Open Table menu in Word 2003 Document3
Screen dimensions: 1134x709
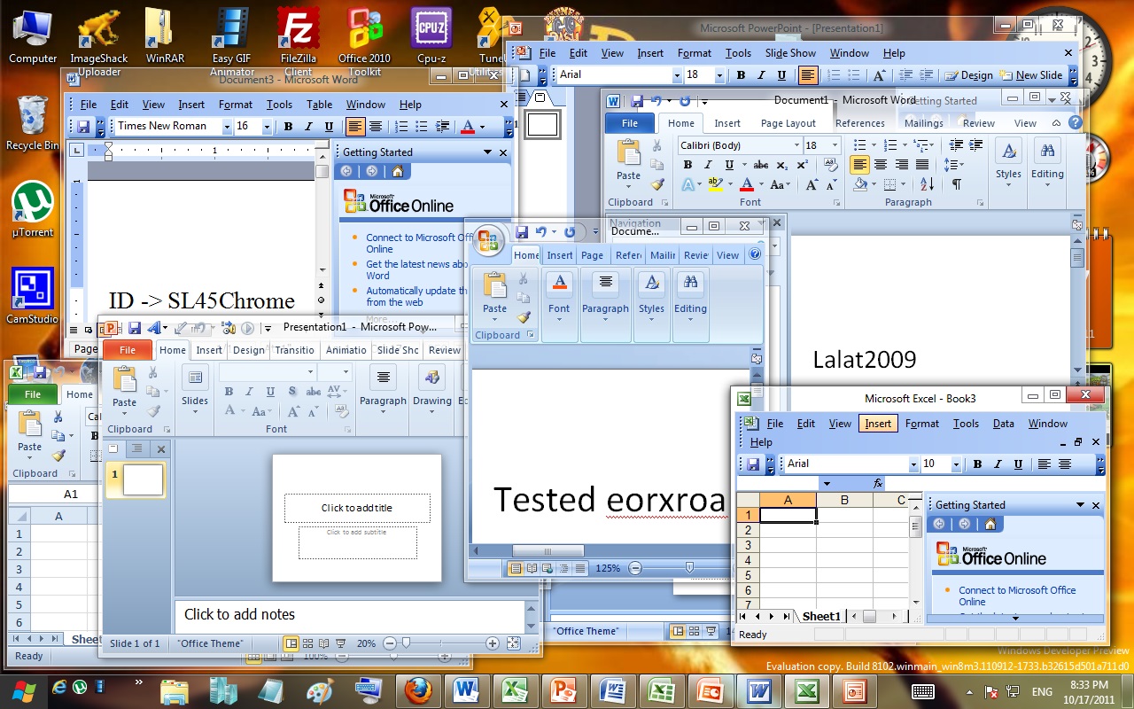[319, 105]
